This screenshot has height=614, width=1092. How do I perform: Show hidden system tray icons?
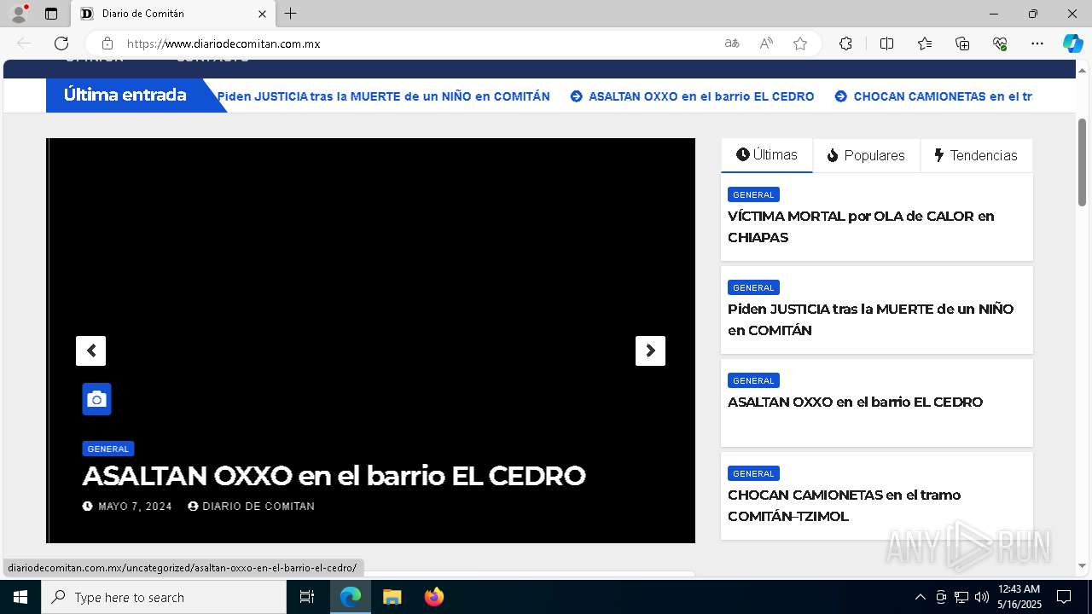point(920,597)
